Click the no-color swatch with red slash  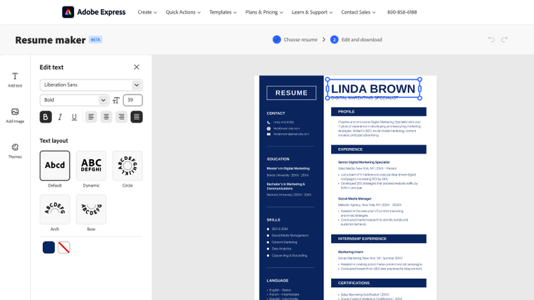[64, 247]
